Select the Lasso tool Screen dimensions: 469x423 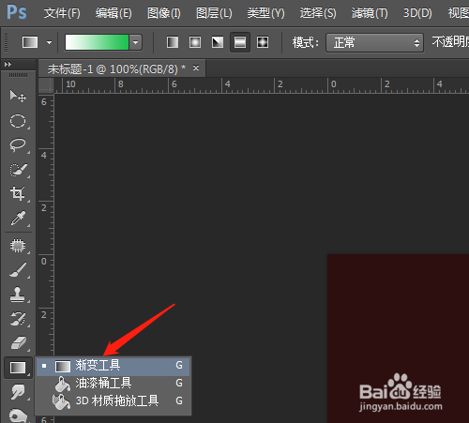18,145
